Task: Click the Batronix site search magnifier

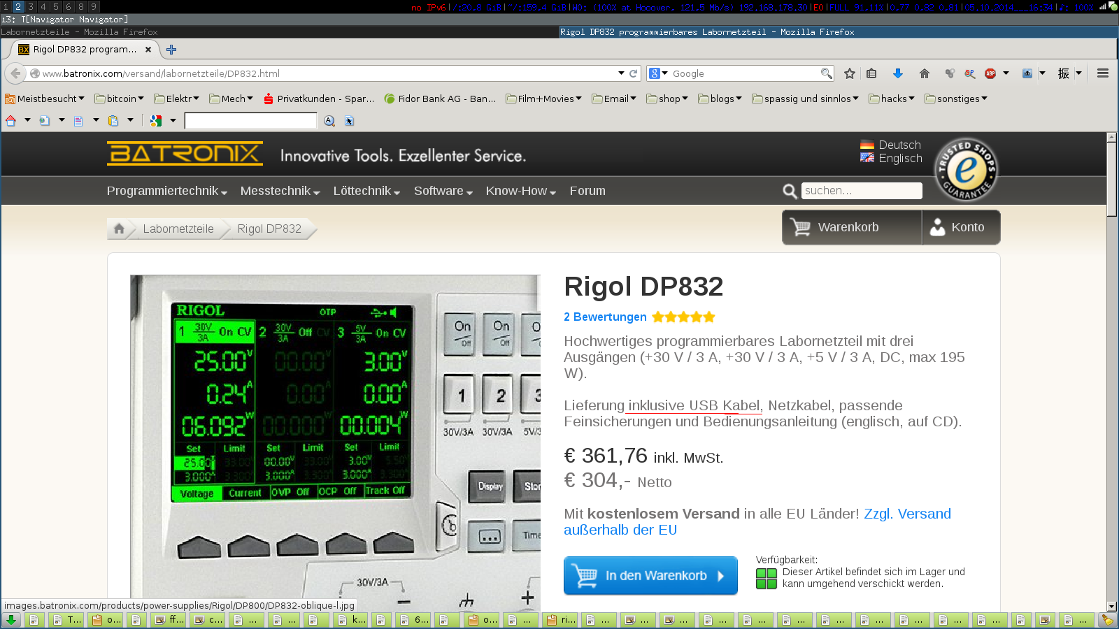Action: [790, 191]
